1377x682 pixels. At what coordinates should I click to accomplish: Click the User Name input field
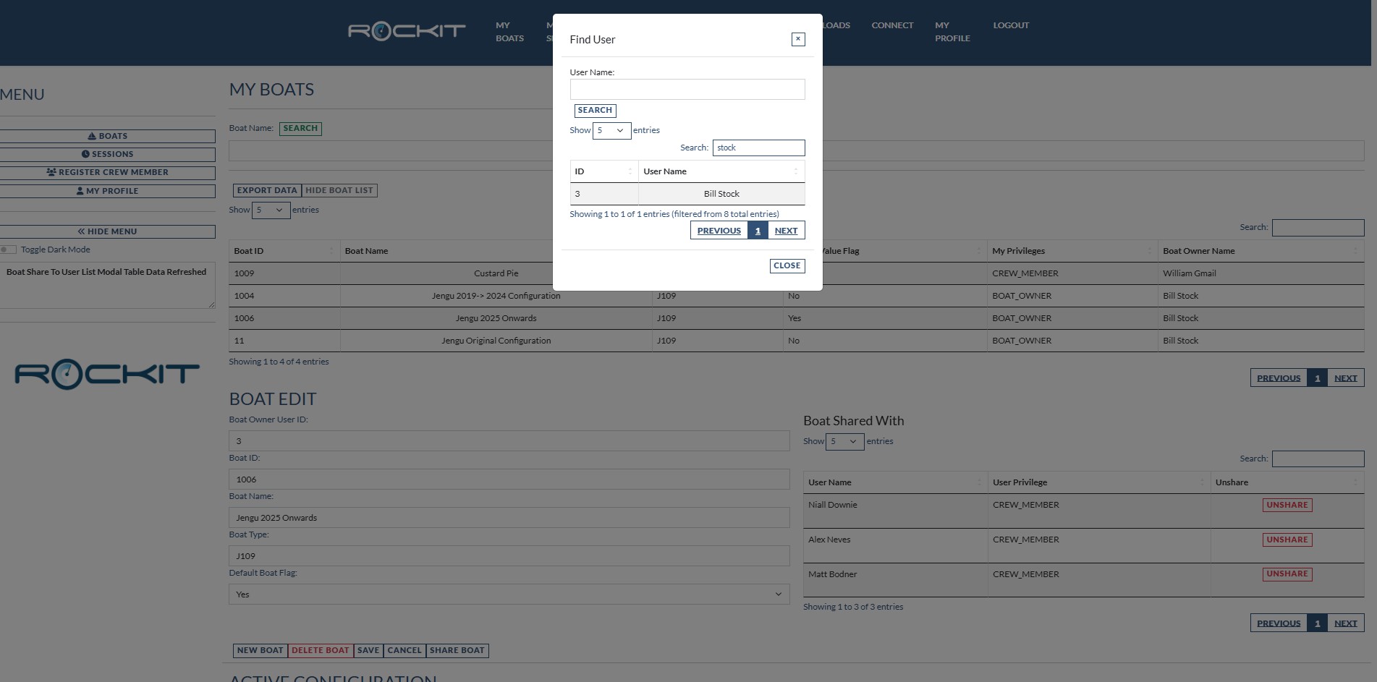(687, 90)
